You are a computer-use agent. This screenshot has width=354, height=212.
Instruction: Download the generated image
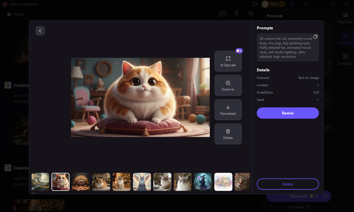click(228, 109)
